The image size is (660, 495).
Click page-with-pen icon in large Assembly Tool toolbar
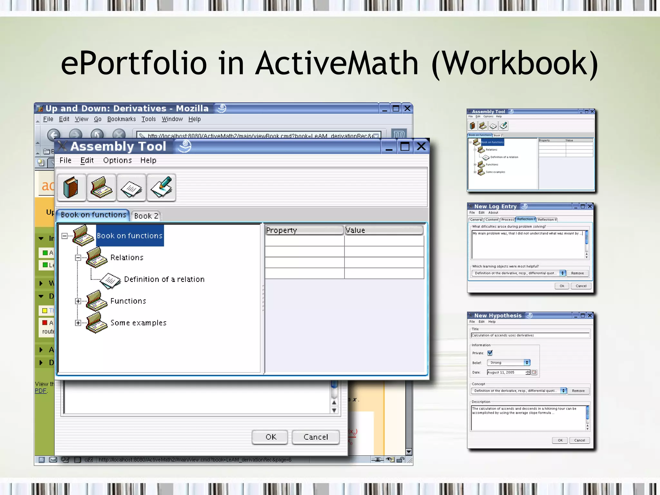coord(161,187)
